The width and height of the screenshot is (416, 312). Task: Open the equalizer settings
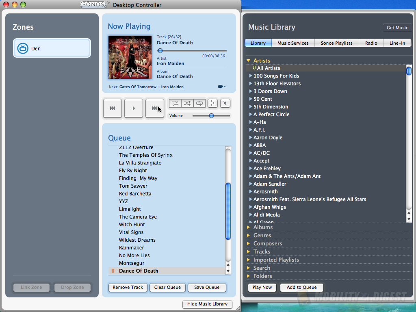pos(212,103)
